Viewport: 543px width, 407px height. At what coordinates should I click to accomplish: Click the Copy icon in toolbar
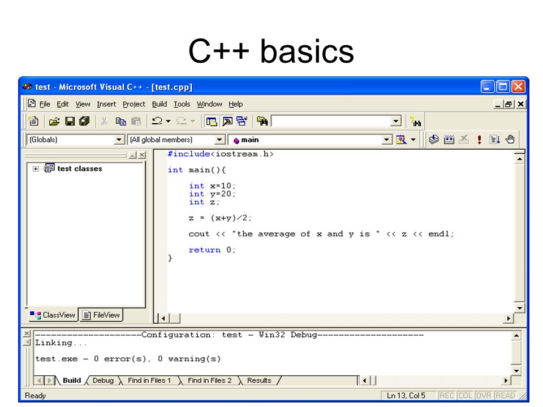tap(120, 121)
